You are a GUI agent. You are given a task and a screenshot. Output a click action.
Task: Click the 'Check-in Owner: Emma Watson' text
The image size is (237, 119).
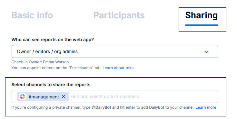40,62
